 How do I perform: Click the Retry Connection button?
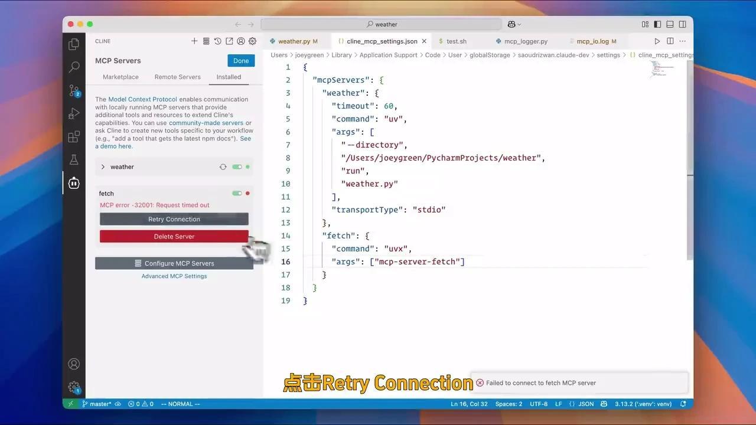tap(174, 219)
